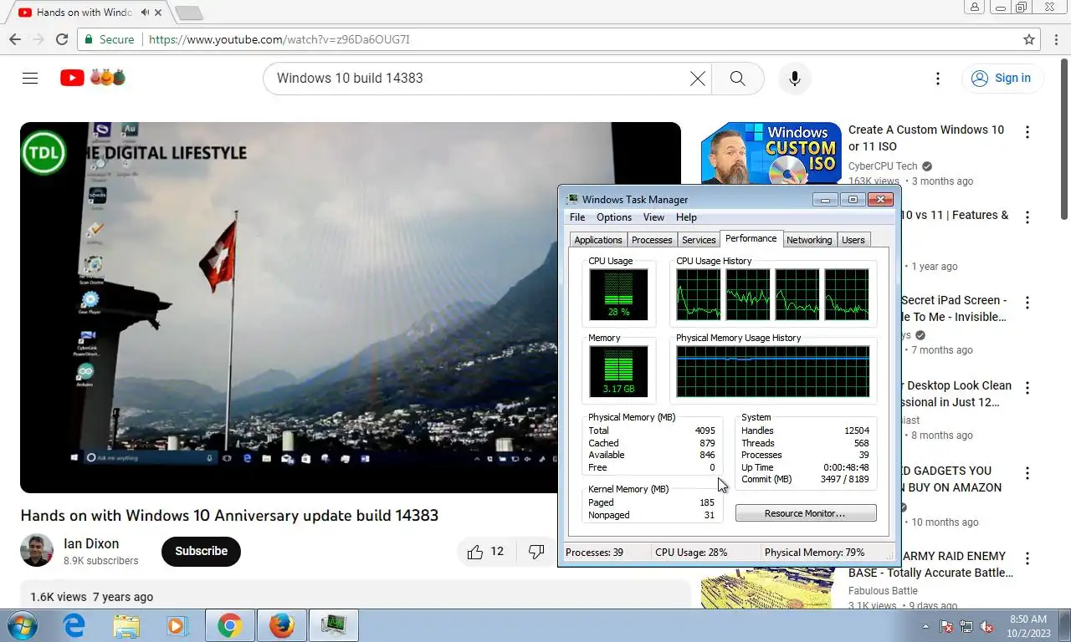
Task: Click the magnifier search button
Action: 737,78
